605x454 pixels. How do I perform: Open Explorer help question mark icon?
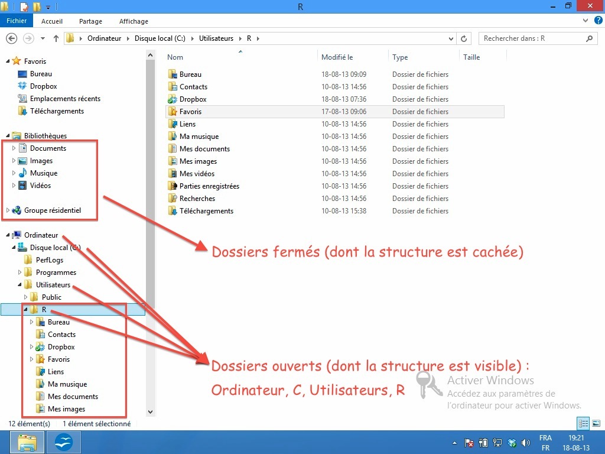click(x=598, y=21)
